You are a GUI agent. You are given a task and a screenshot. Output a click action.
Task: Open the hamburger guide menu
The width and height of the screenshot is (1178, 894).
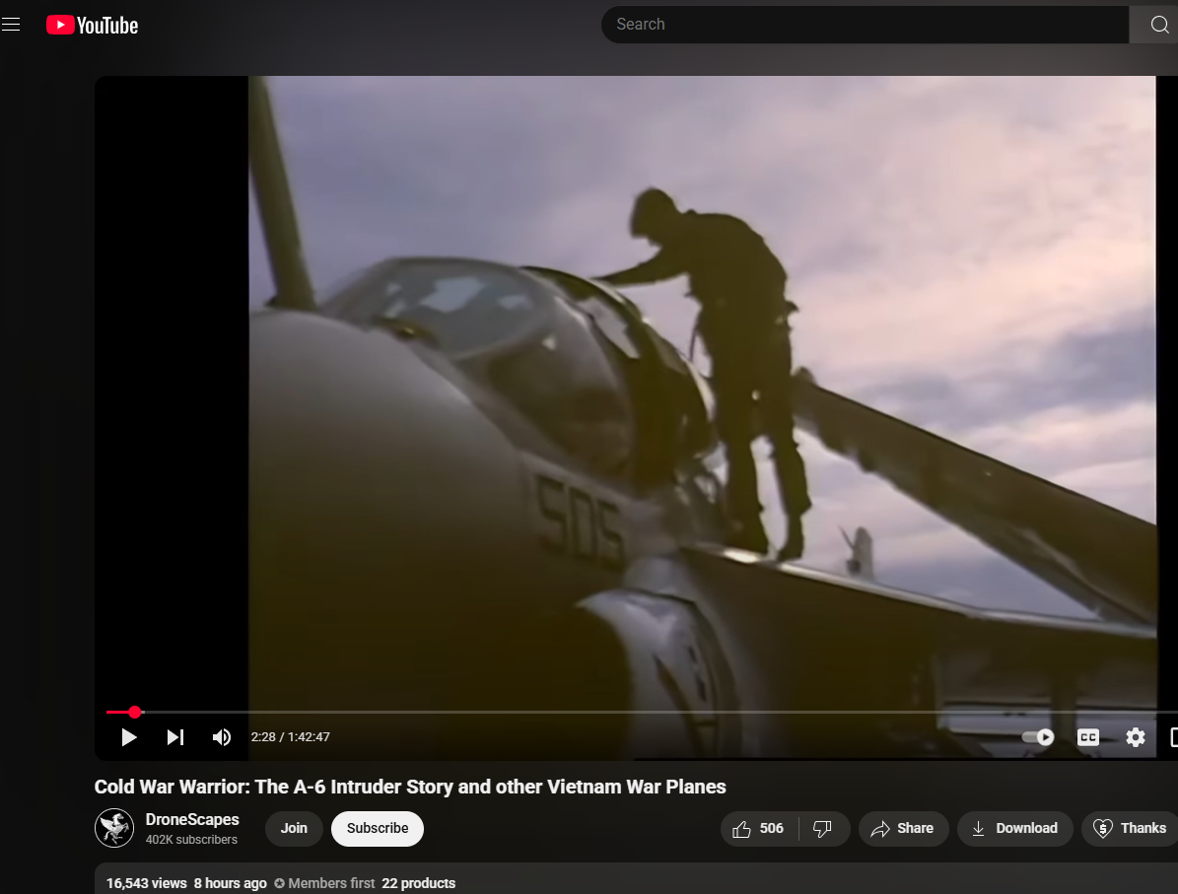click(x=11, y=25)
